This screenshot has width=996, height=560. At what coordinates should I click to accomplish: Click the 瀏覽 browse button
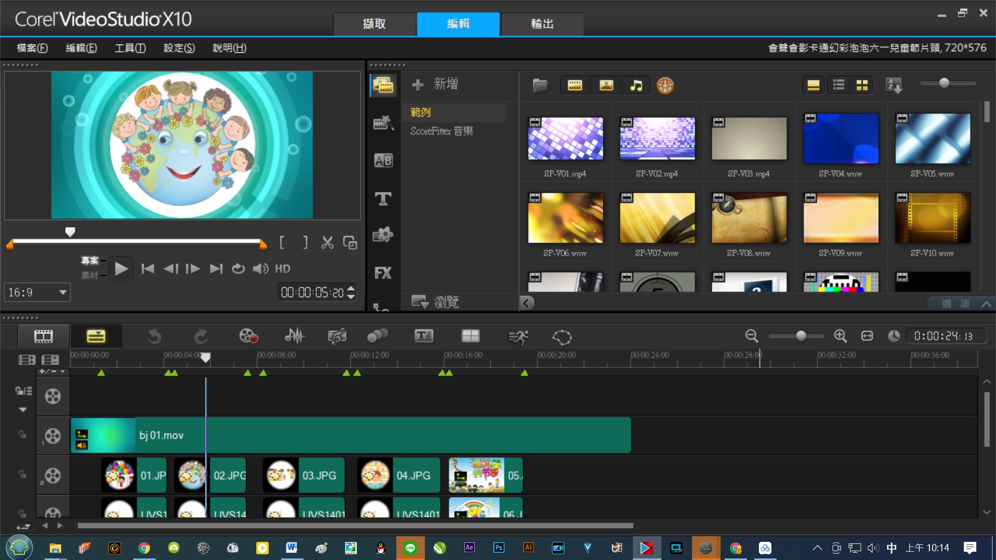click(x=435, y=302)
